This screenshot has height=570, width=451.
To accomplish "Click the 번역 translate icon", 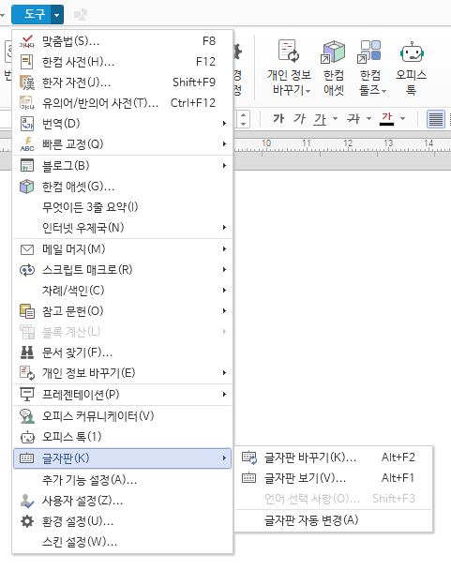I will [x=27, y=124].
